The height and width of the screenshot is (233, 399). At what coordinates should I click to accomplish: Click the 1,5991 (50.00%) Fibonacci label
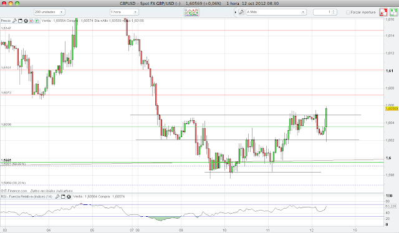13,164
